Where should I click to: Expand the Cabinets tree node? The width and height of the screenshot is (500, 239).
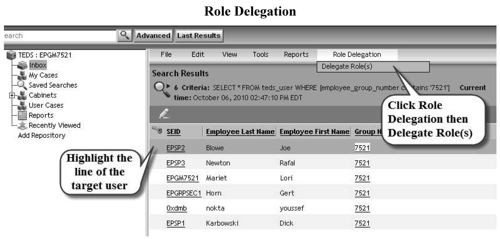[12, 95]
